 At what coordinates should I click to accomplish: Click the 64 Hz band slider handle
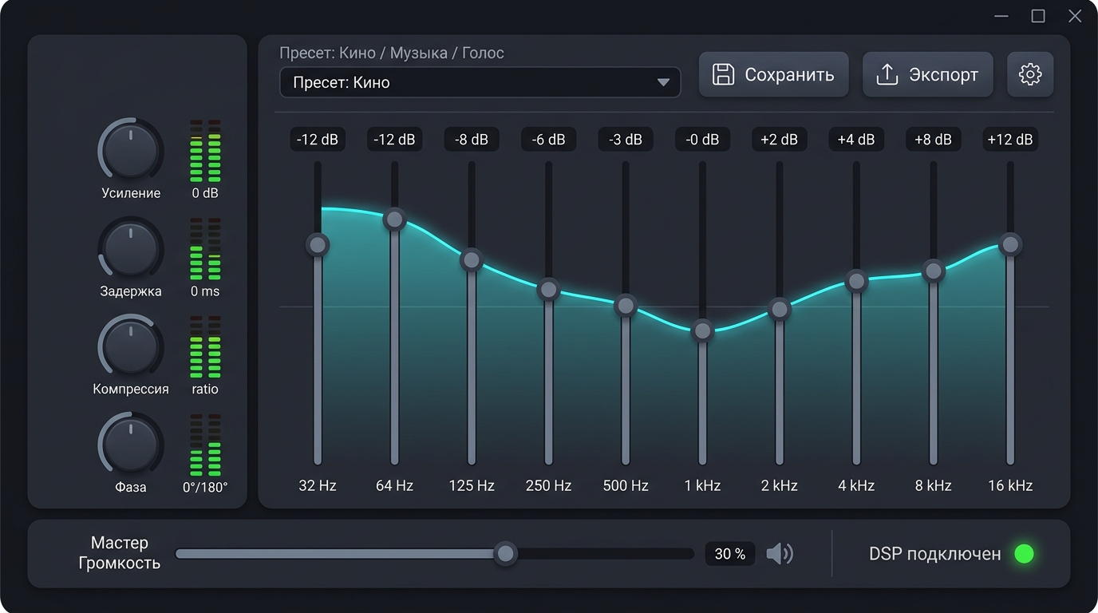coord(394,219)
